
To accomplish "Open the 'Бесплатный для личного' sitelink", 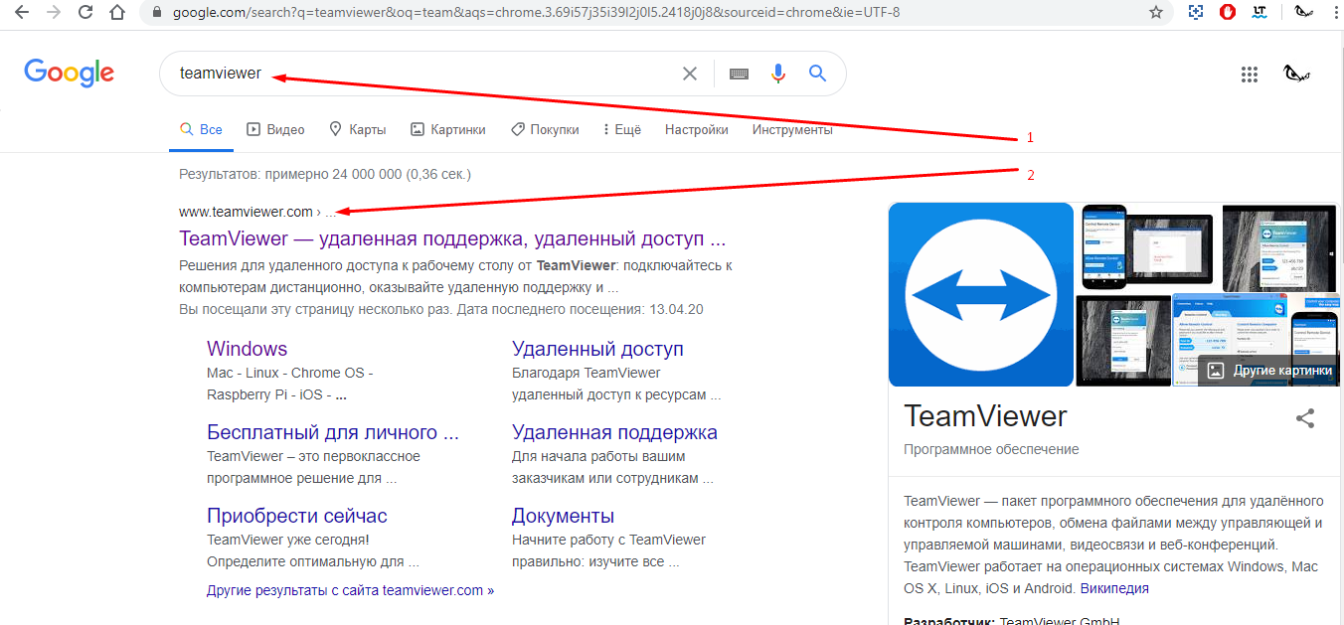I will [x=333, y=432].
